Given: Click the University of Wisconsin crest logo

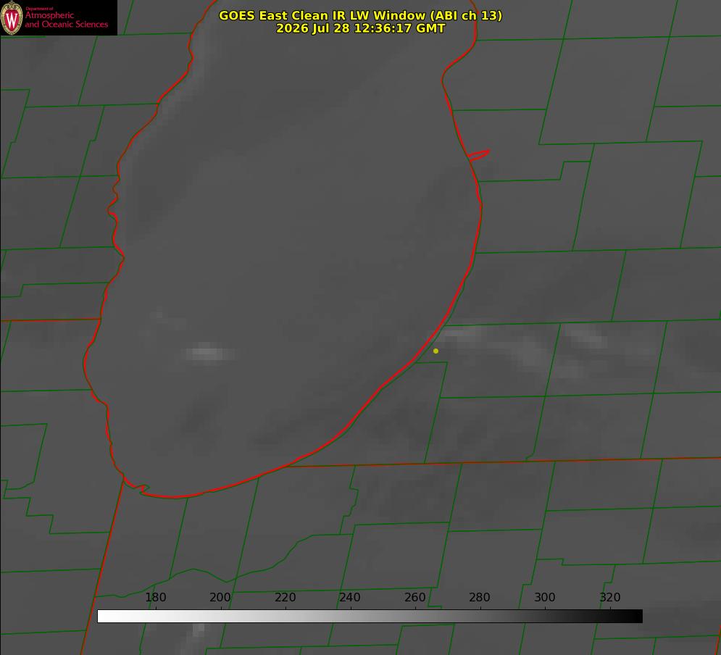Looking at the screenshot, I should pos(12,17).
